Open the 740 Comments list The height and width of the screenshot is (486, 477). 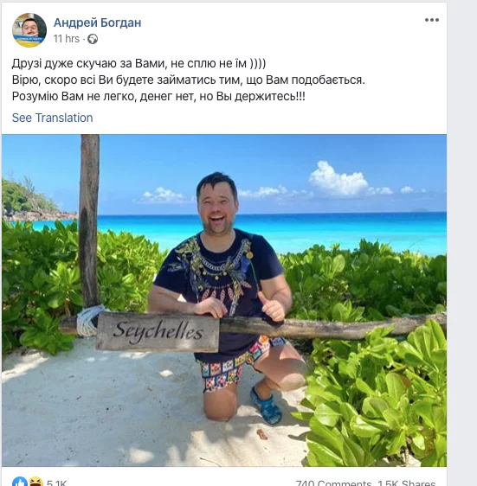coord(333,483)
